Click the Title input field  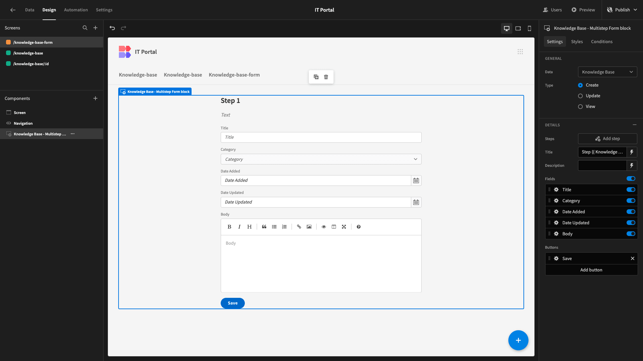[321, 137]
